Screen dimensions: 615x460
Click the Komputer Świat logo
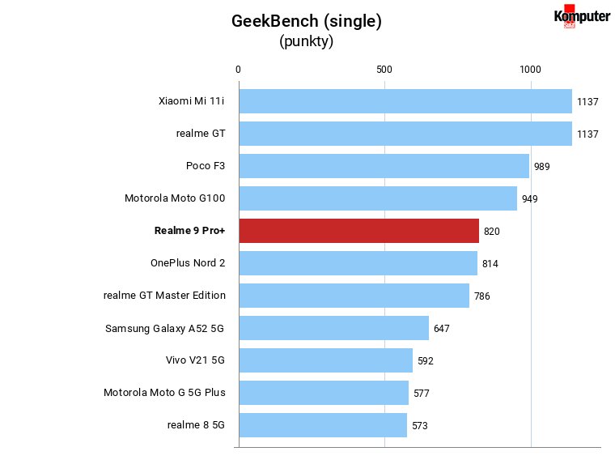(x=582, y=16)
